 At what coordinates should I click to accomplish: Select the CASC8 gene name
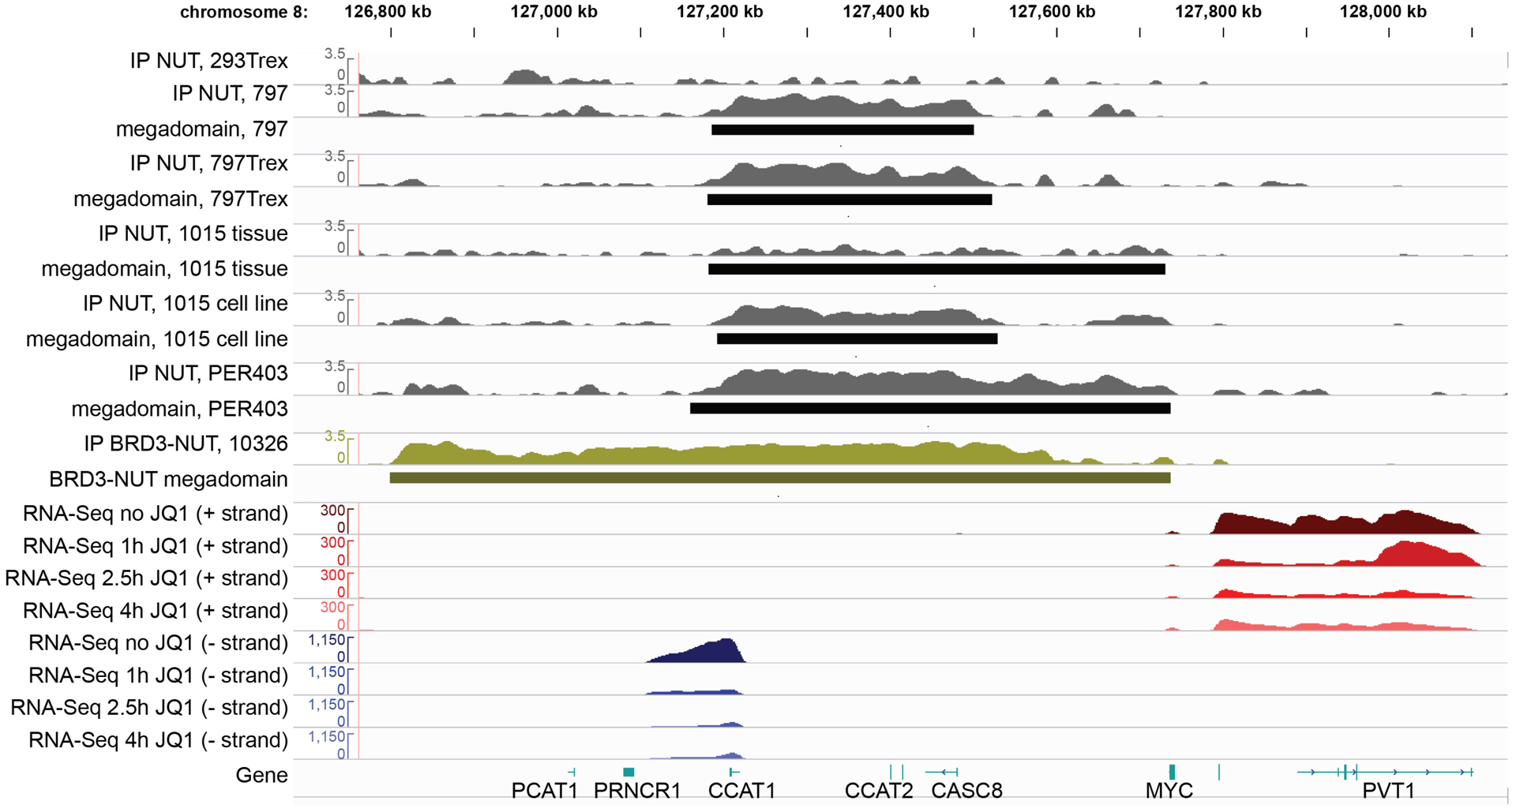967,791
